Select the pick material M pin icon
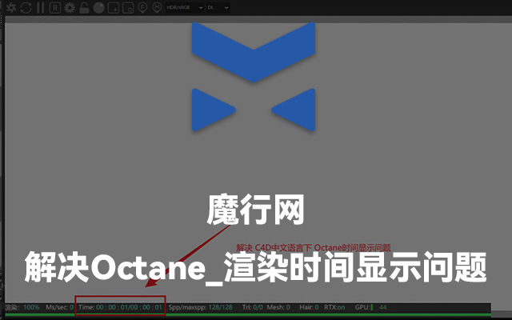 157,7
